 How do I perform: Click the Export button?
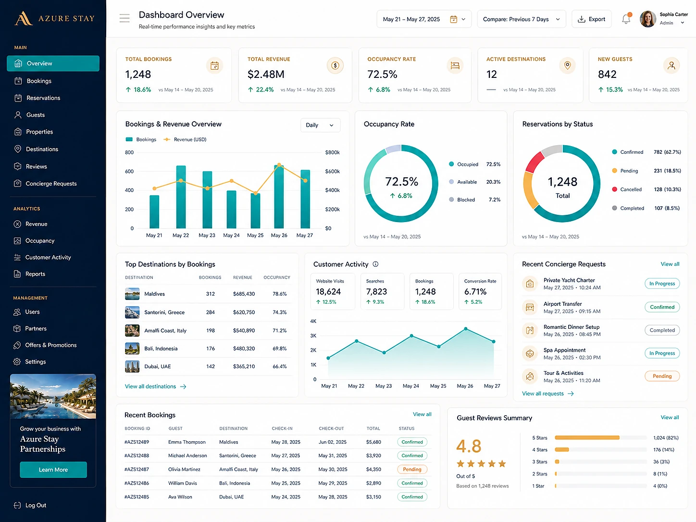click(592, 19)
